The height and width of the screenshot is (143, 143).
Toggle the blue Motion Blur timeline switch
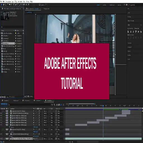[x=61, y=105]
